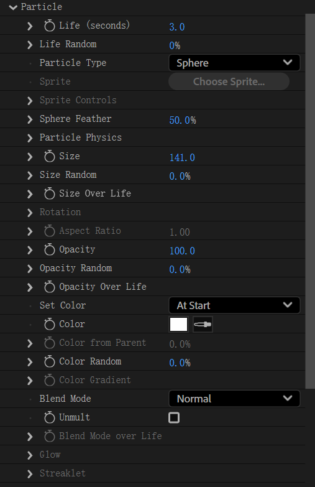Click the white Color swatch

[x=178, y=325]
